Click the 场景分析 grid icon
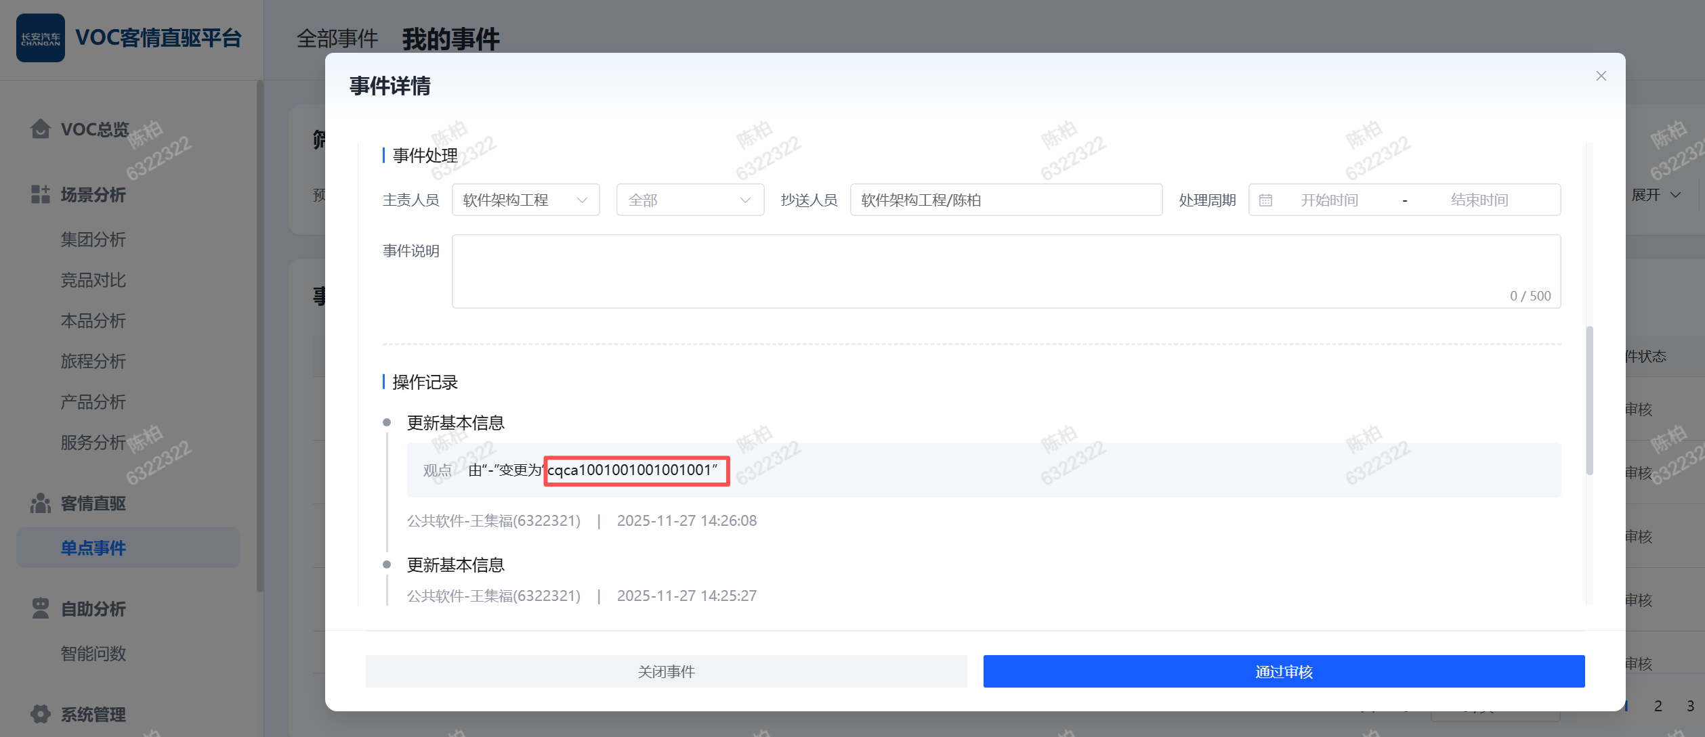This screenshot has height=737, width=1705. pyautogui.click(x=41, y=194)
